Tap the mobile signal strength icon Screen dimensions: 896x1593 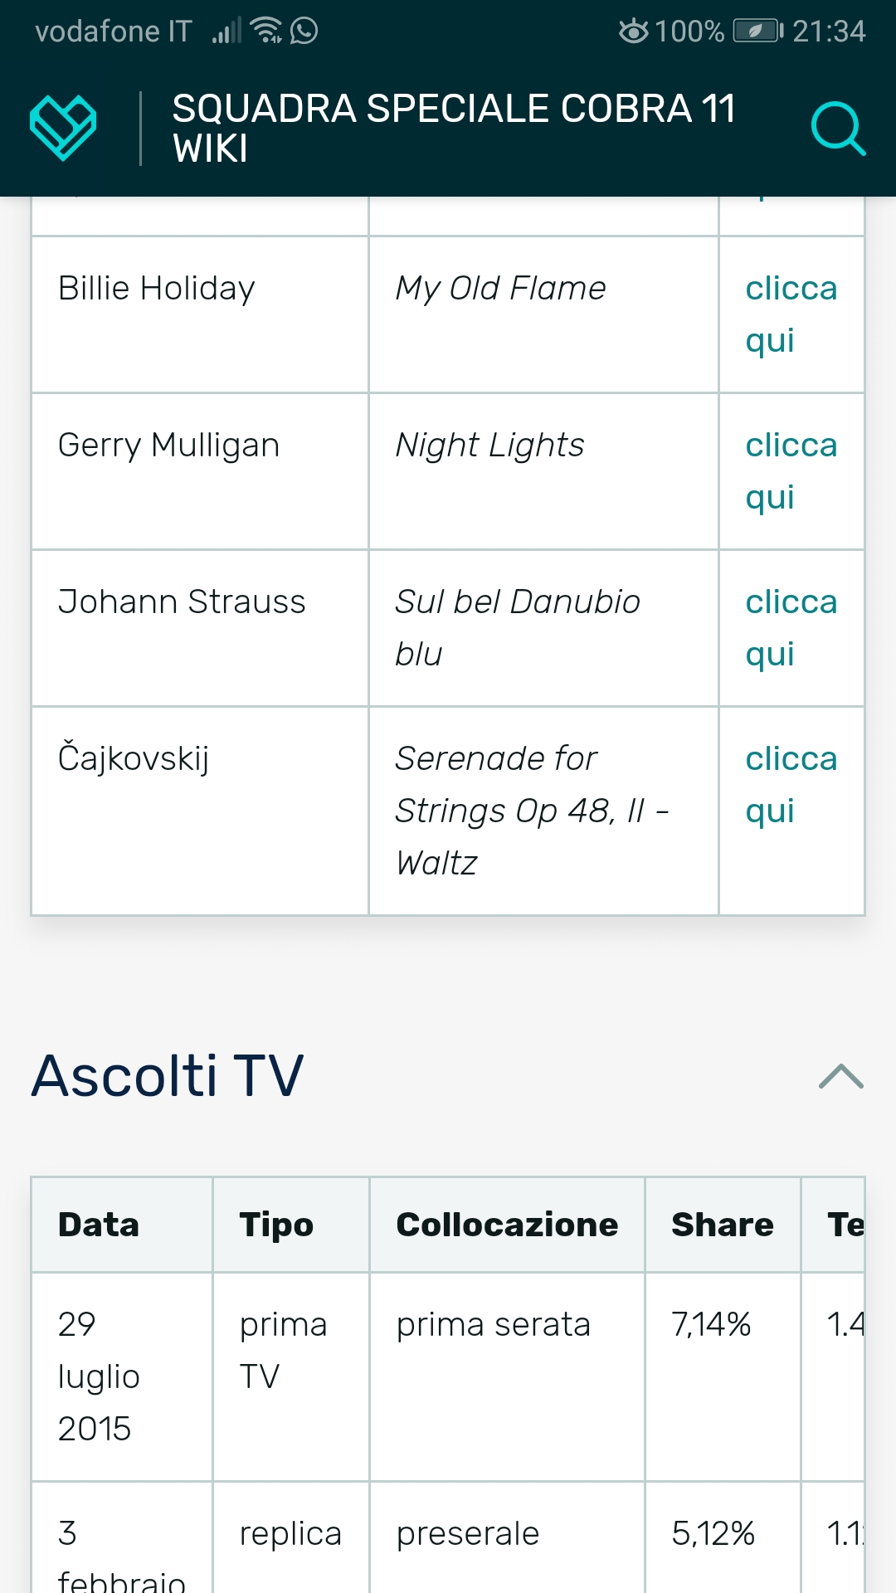(x=226, y=32)
